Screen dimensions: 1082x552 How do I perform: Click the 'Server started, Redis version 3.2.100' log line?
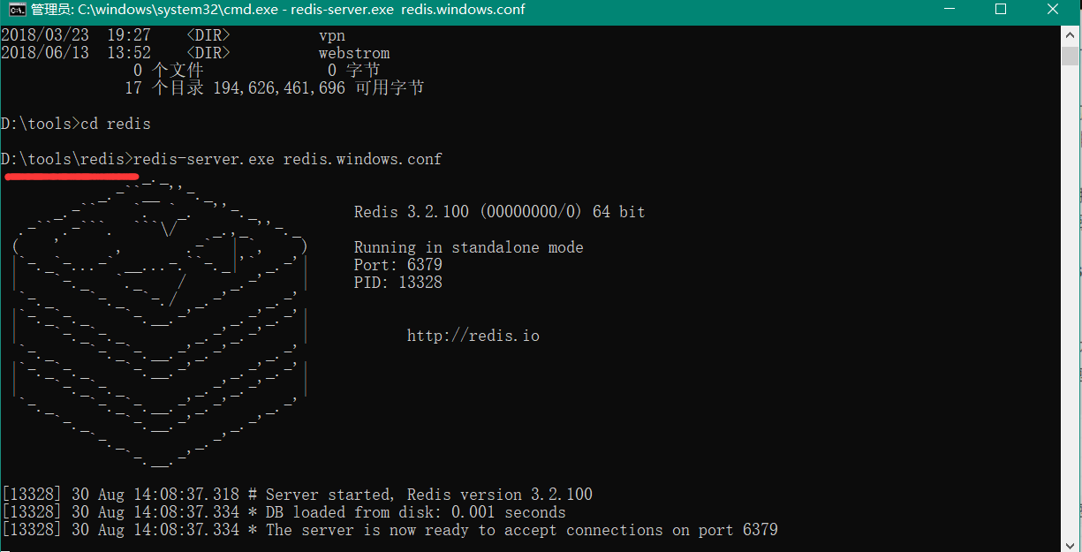297,495
